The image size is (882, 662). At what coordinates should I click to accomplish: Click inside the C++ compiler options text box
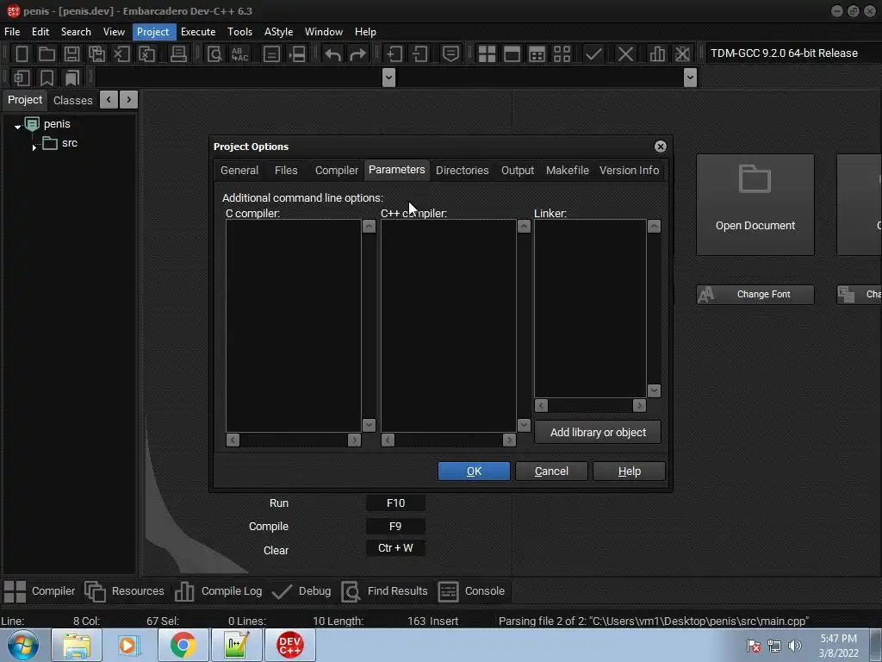(448, 325)
